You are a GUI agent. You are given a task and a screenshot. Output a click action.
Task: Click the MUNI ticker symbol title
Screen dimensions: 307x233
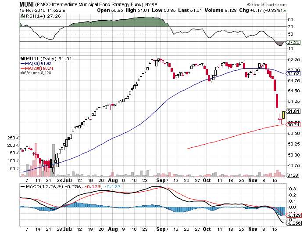[27, 4]
